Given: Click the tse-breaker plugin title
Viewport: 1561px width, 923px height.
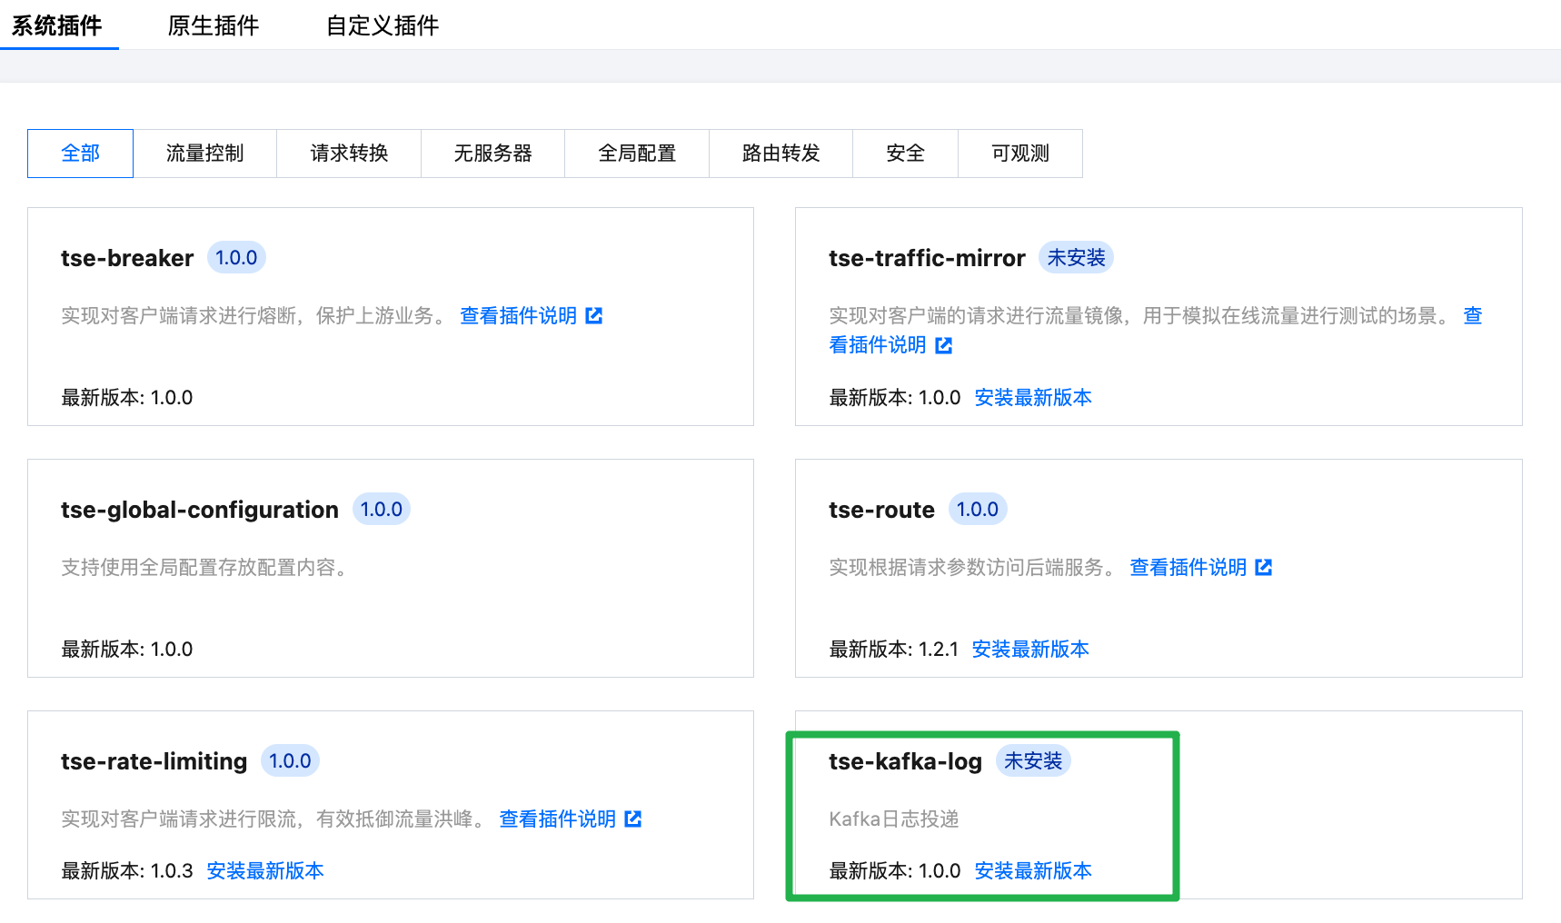Looking at the screenshot, I should (127, 258).
